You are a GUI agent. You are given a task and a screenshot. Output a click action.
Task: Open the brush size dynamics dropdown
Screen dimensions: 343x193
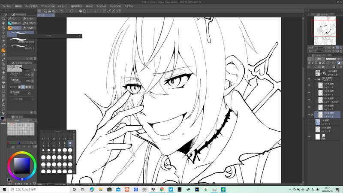[x=33, y=75]
